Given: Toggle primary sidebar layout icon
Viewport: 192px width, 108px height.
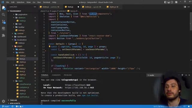Looking at the screenshot, I should [165, 2].
